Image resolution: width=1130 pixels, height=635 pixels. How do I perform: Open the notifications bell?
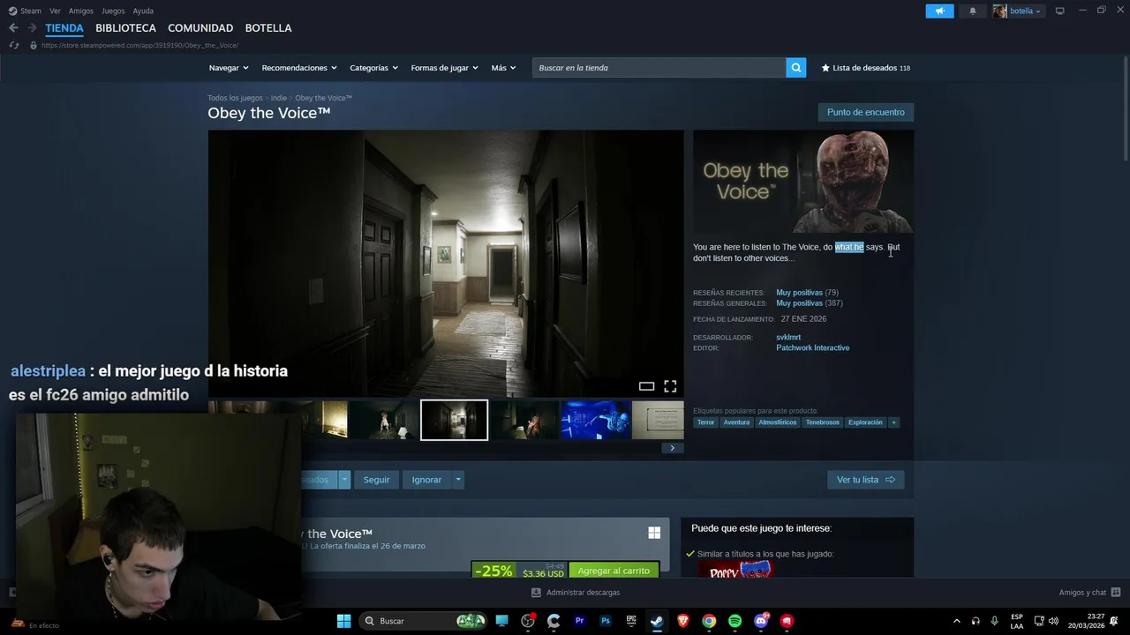[x=973, y=11]
